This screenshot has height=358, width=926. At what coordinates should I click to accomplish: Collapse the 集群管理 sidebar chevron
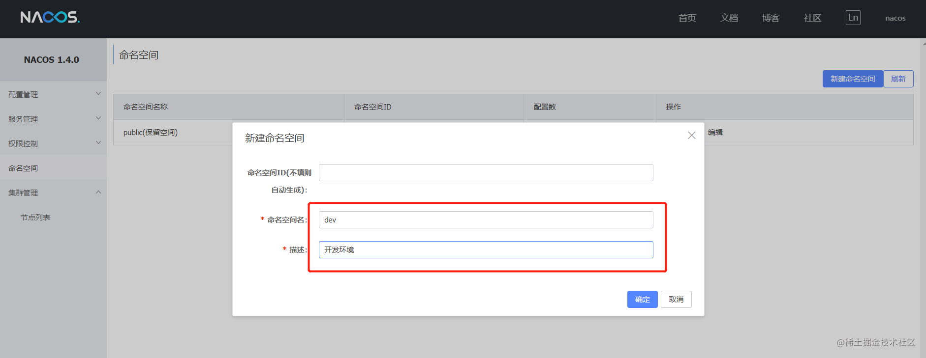pyautogui.click(x=98, y=192)
